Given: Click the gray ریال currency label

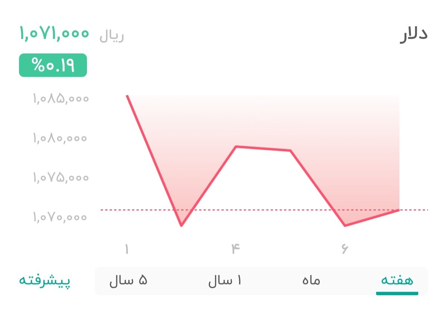Looking at the screenshot, I should [x=111, y=36].
